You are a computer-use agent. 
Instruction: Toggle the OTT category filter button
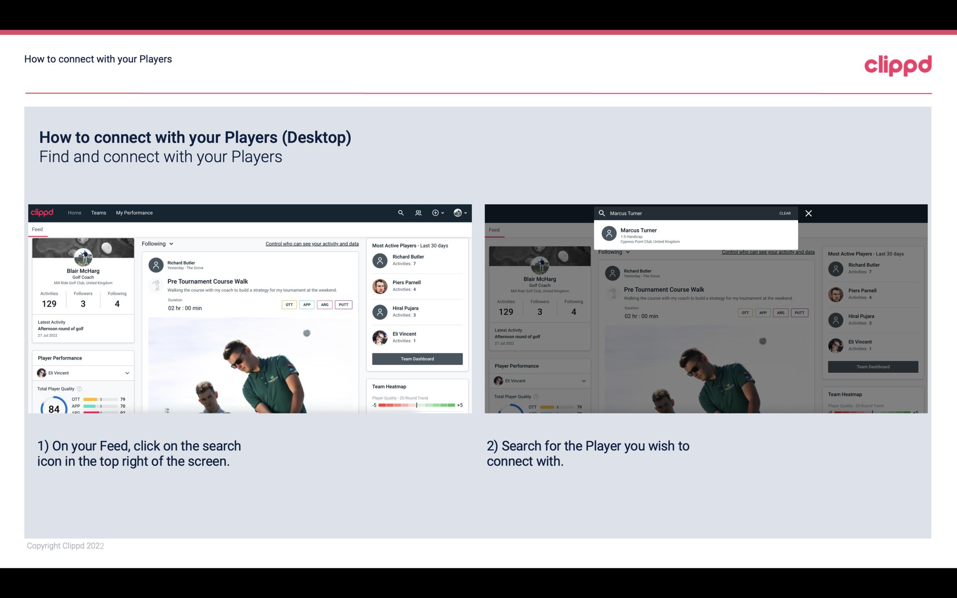[289, 304]
